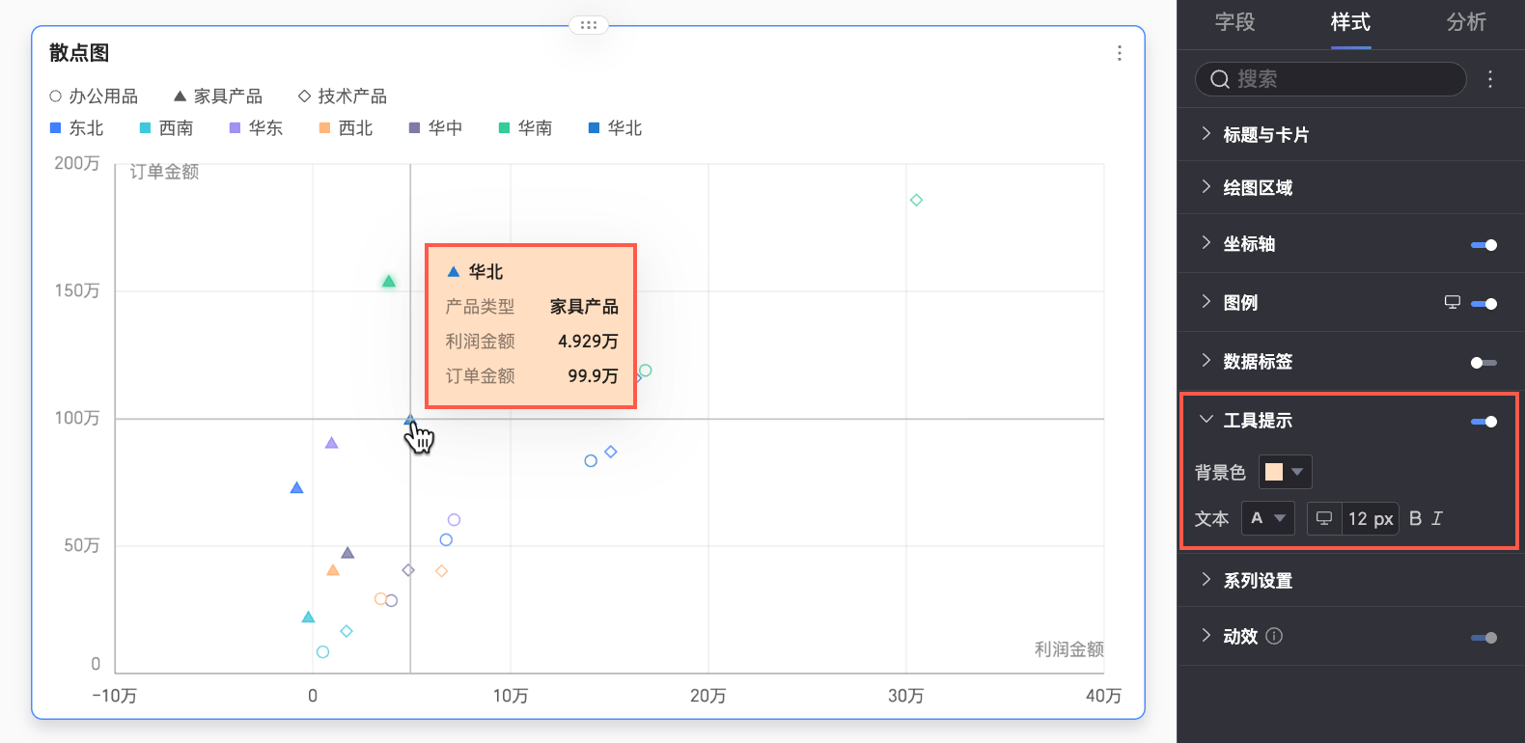Viewport: 1525px width, 743px height.
Task: Click the device icon beside font size
Action: (x=1324, y=519)
